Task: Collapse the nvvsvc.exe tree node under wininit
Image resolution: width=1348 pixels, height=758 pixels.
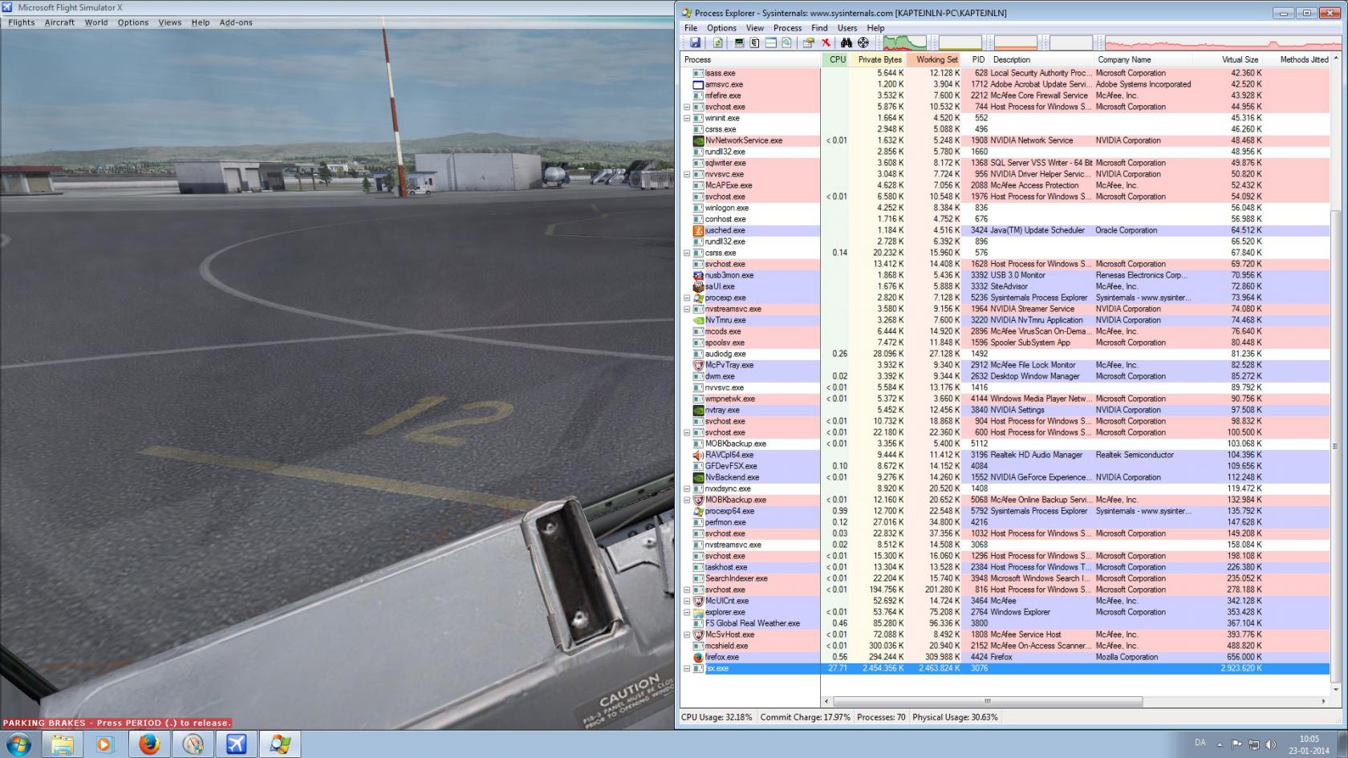Action: click(687, 174)
